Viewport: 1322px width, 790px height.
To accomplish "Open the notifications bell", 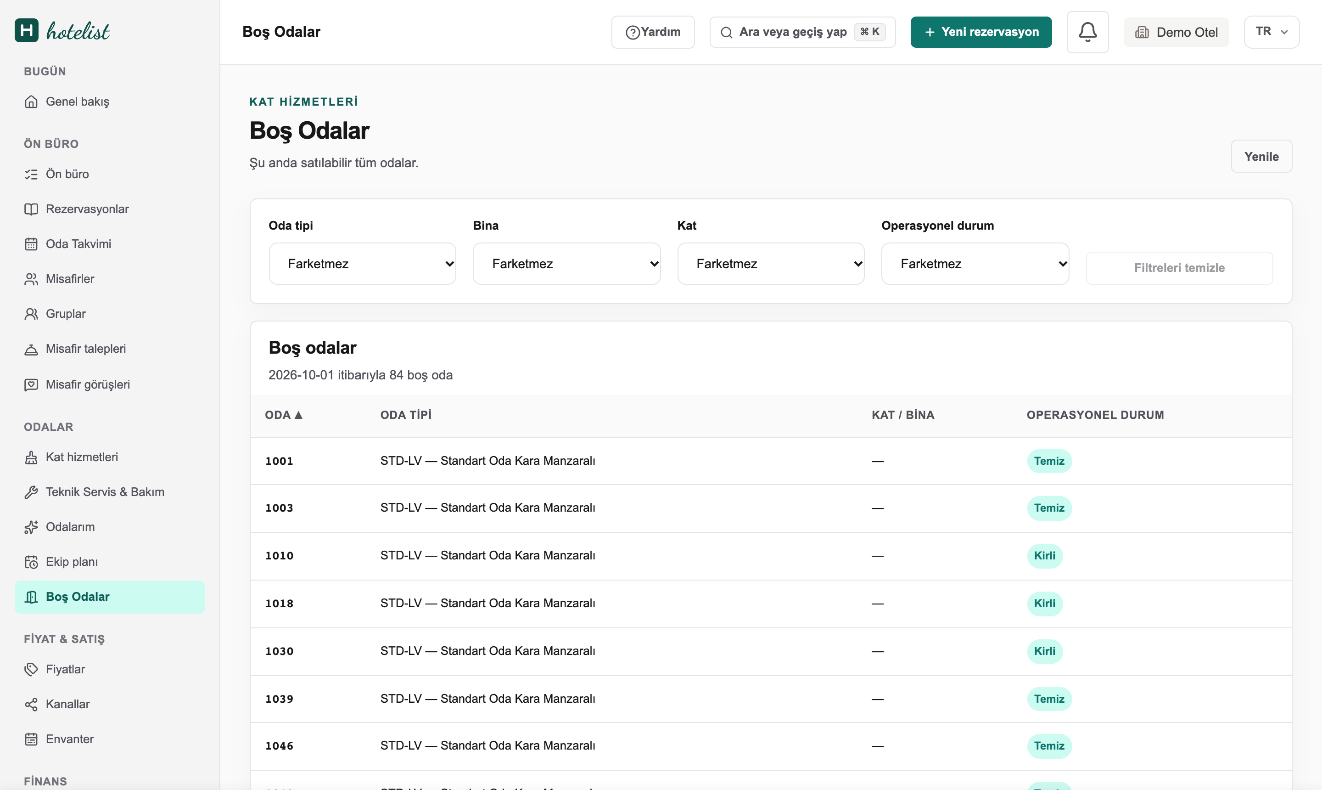I will click(x=1087, y=32).
